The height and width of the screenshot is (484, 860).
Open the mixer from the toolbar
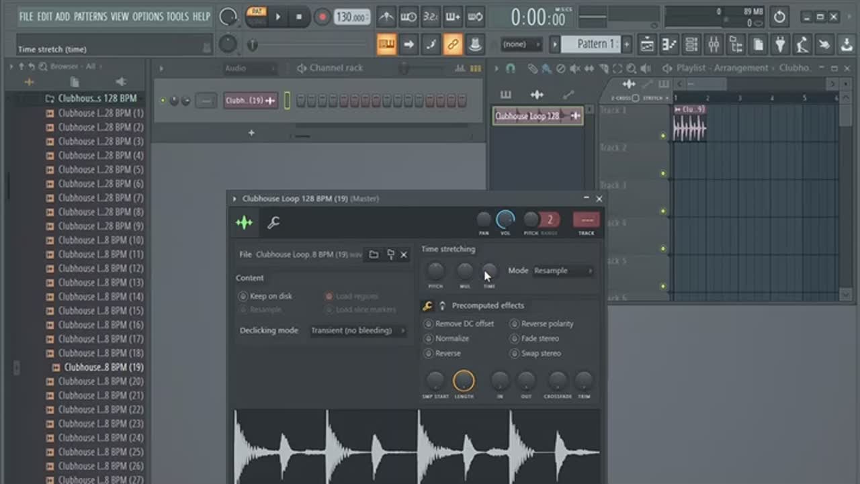[x=714, y=45]
